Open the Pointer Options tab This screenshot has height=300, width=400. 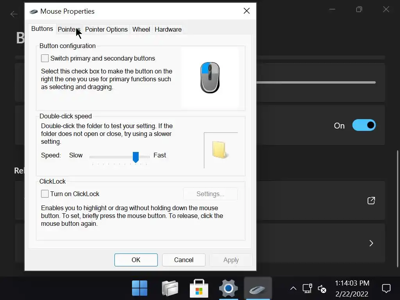[106, 30]
